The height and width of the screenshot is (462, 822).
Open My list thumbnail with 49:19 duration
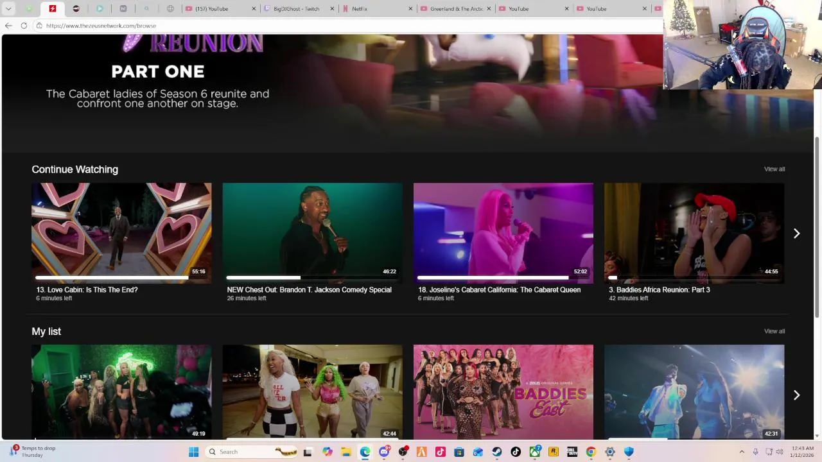coord(121,392)
